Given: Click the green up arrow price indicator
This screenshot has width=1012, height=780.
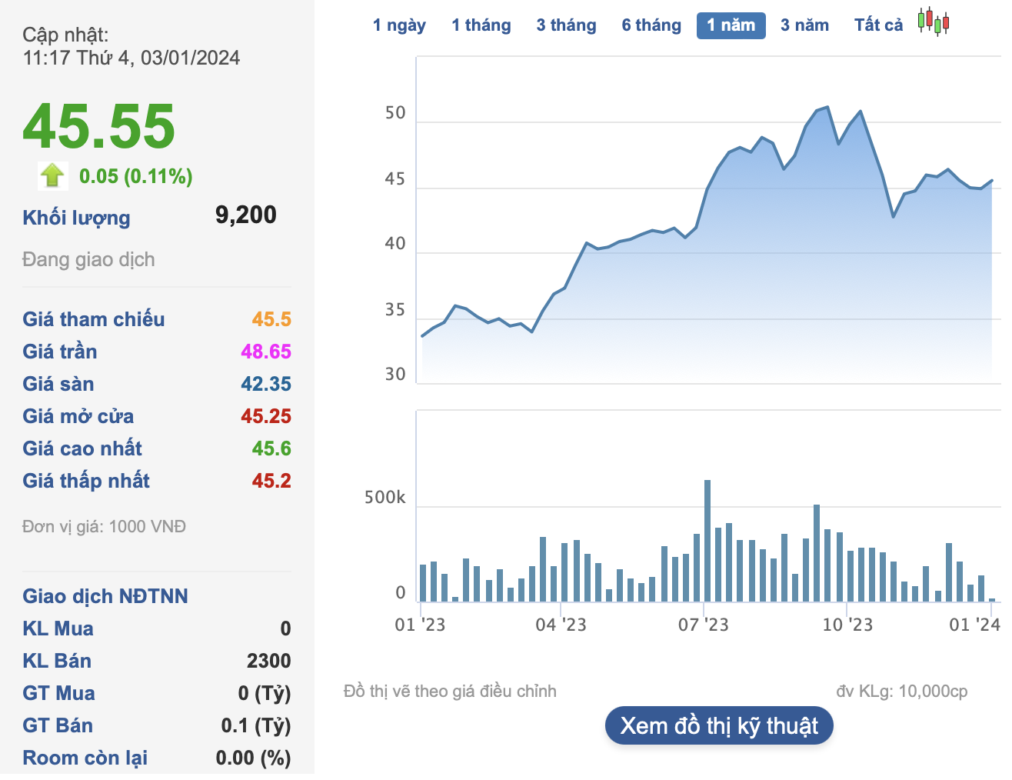Looking at the screenshot, I should click(52, 175).
